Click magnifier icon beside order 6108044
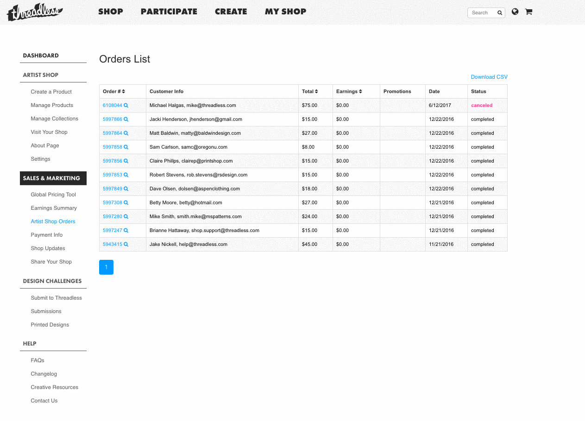This screenshot has width=585, height=421. point(126,106)
